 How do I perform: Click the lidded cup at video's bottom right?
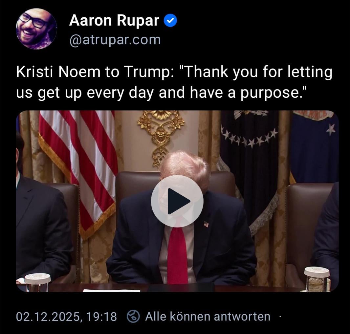317,279
